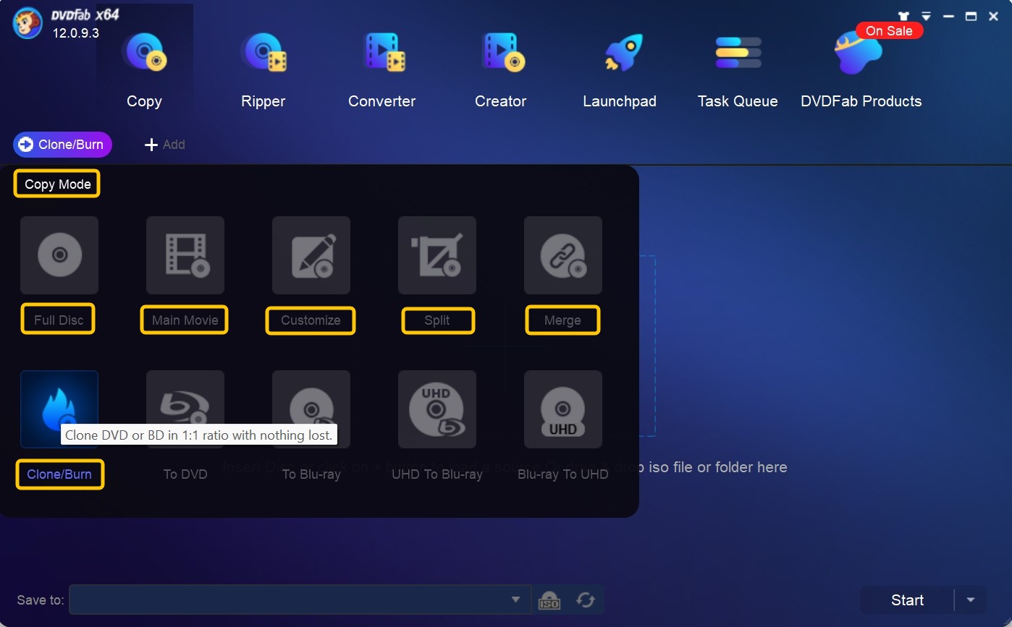Click the Ripper module label
Image resolution: width=1012 pixels, height=627 pixels.
[263, 101]
